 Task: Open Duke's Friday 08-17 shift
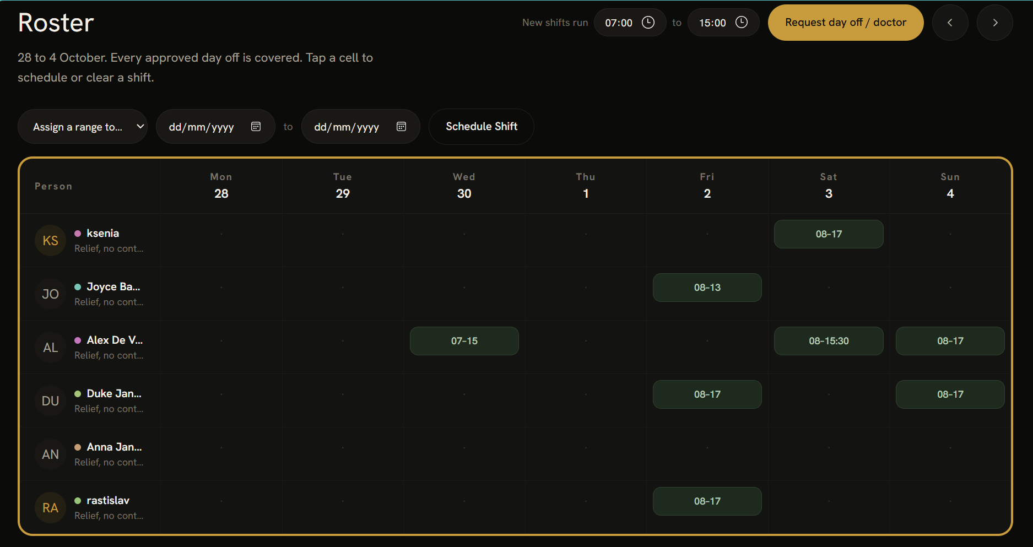click(x=707, y=394)
